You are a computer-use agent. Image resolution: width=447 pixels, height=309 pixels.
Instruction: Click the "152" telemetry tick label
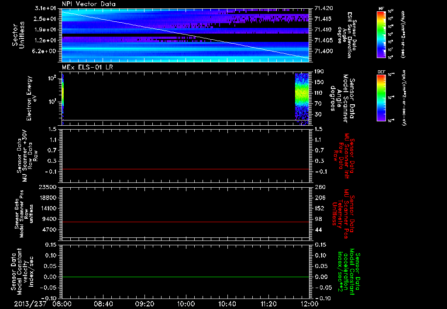(320, 208)
